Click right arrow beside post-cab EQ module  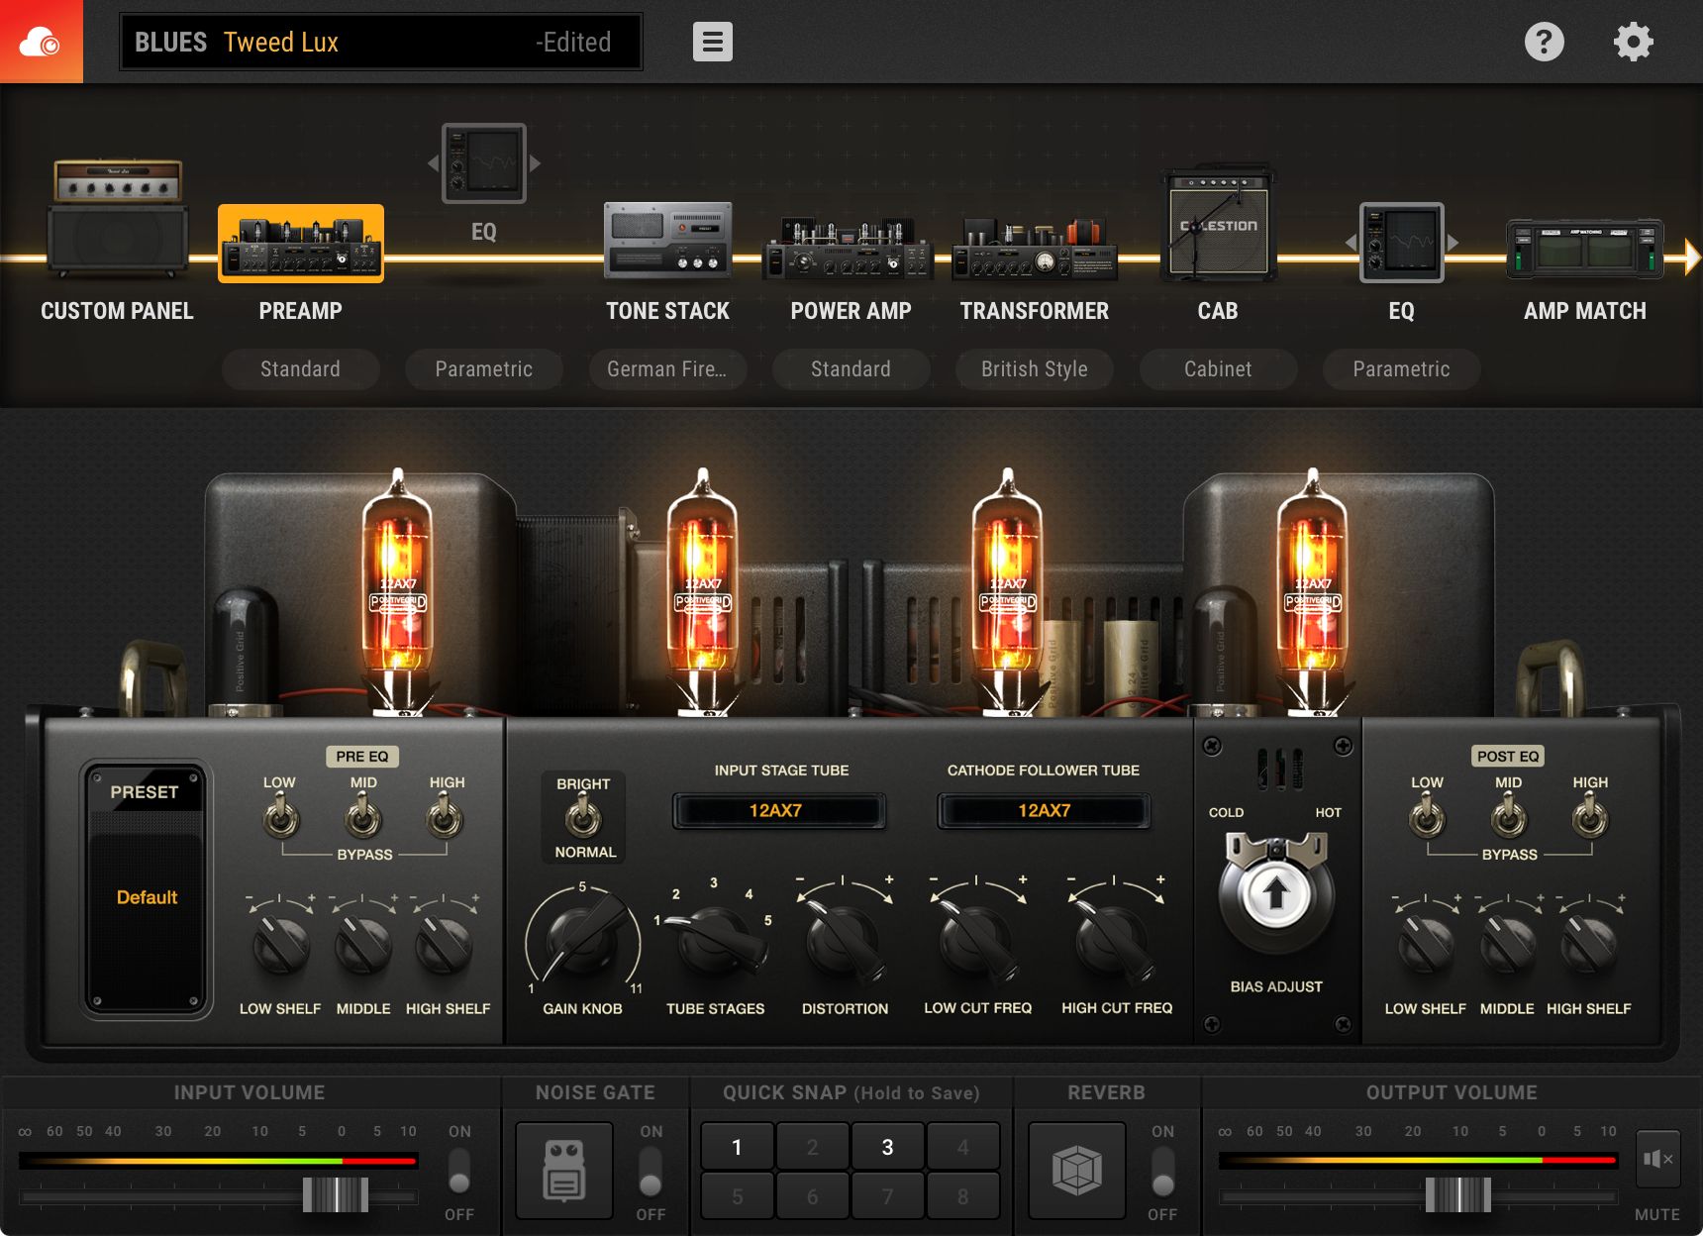pyautogui.click(x=1453, y=243)
